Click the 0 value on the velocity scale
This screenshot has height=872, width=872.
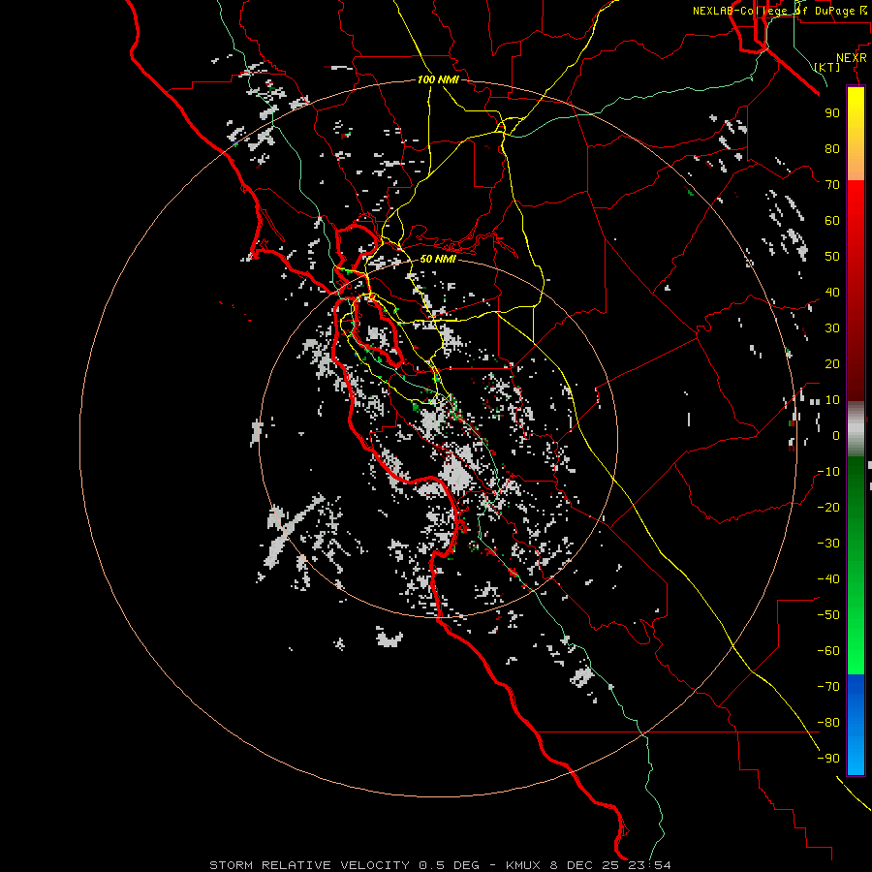[x=836, y=435]
